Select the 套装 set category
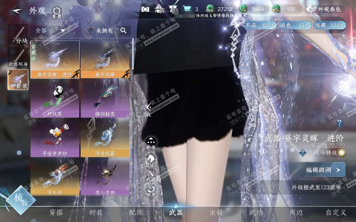This screenshot has width=356, height=222. tap(18, 80)
